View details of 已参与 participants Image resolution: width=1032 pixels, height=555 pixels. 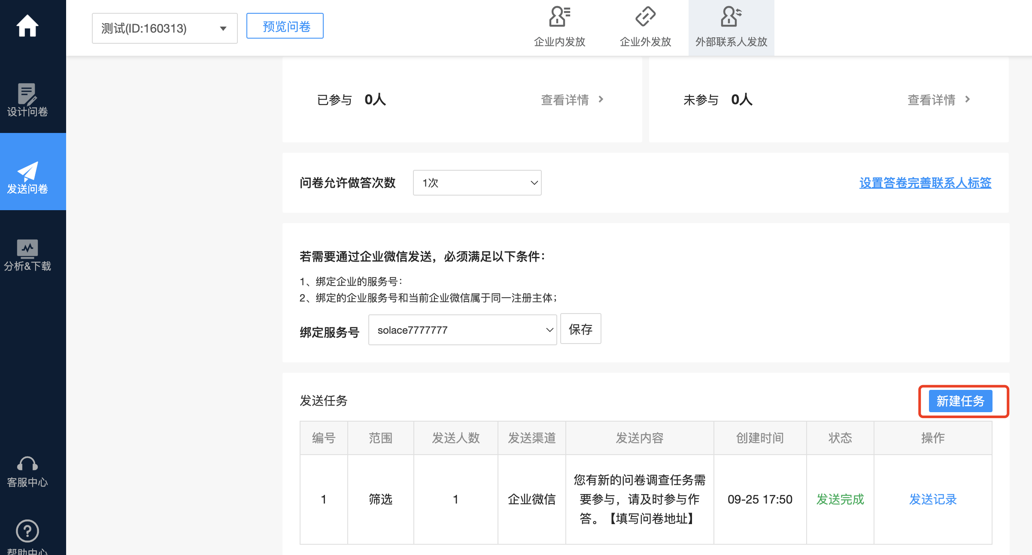click(565, 100)
